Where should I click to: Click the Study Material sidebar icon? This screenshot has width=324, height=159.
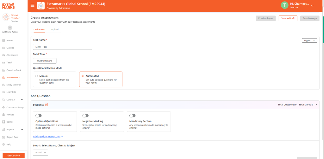(3, 85)
